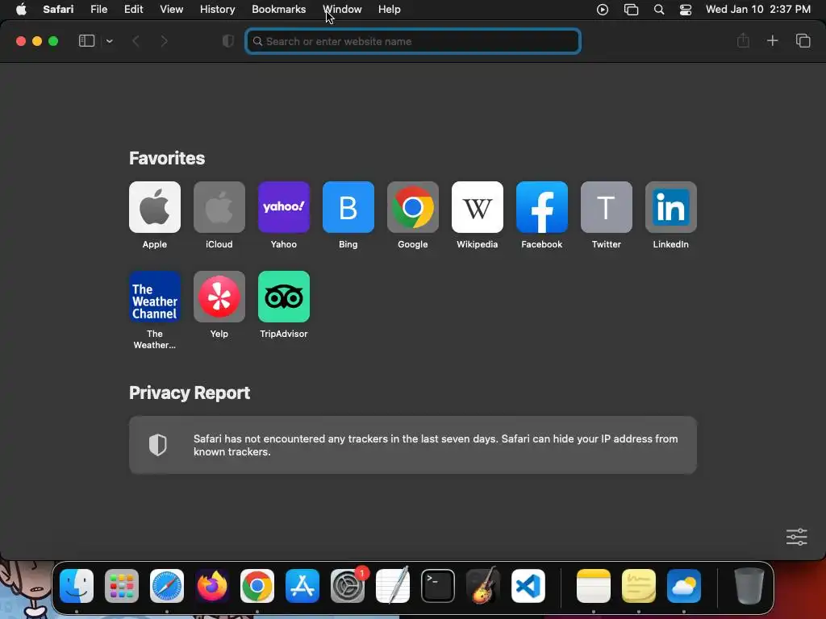
Task: Open TextEdit from the Dock
Action: coord(393,585)
